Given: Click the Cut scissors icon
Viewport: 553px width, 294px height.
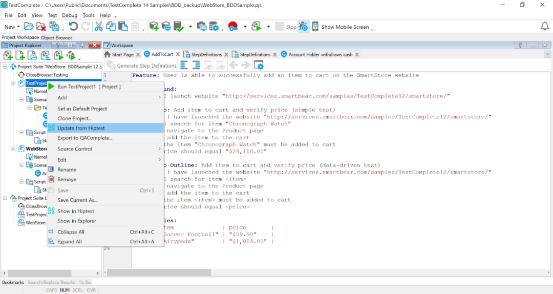Looking at the screenshot, I should [99, 27].
